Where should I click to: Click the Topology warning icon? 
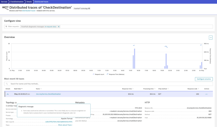16,103
